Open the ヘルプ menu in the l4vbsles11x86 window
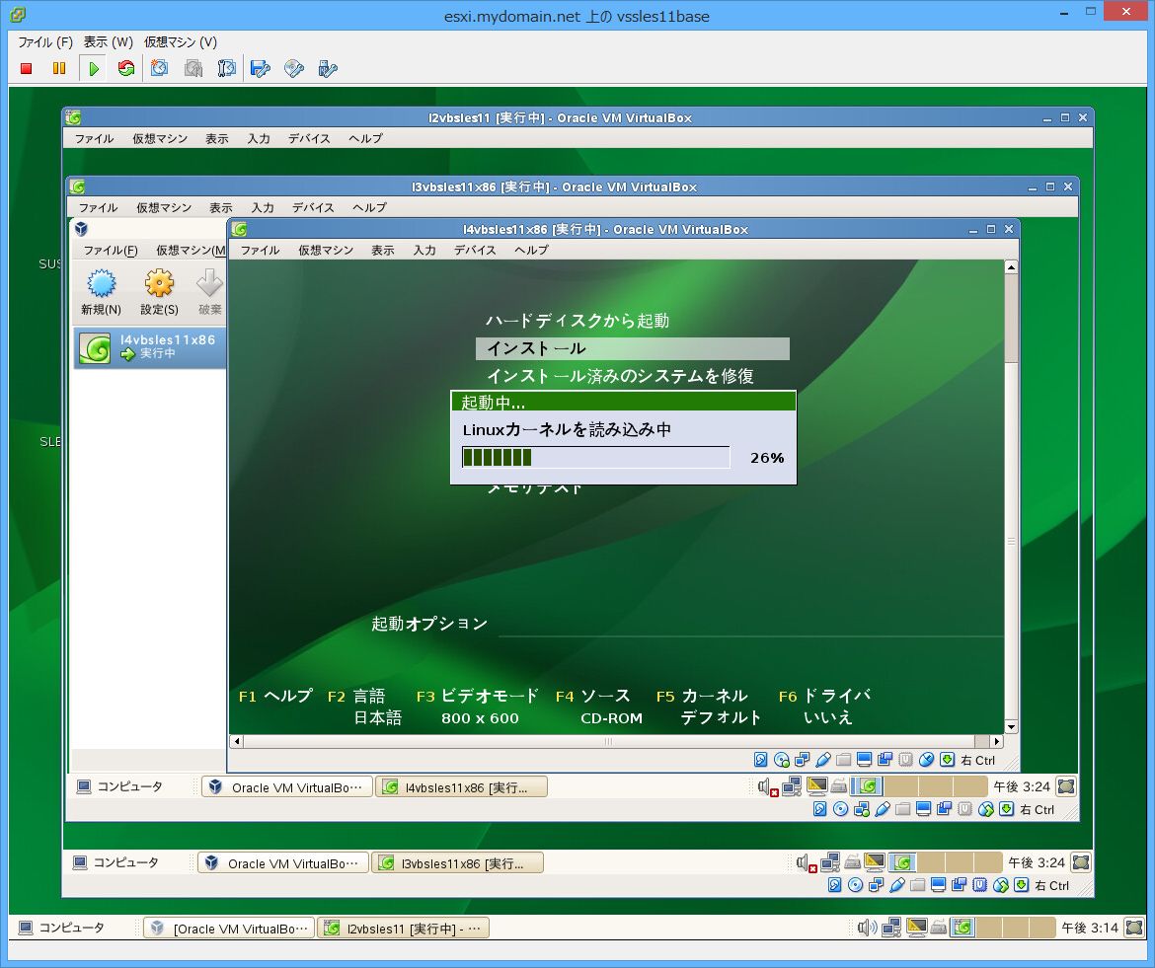The height and width of the screenshot is (968, 1155). [x=531, y=251]
